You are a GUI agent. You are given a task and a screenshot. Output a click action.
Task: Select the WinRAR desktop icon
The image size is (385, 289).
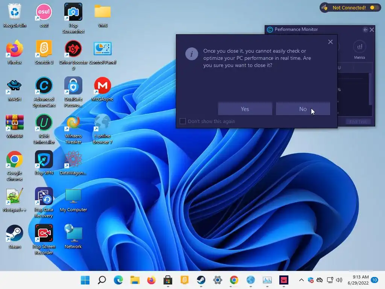[15, 126]
